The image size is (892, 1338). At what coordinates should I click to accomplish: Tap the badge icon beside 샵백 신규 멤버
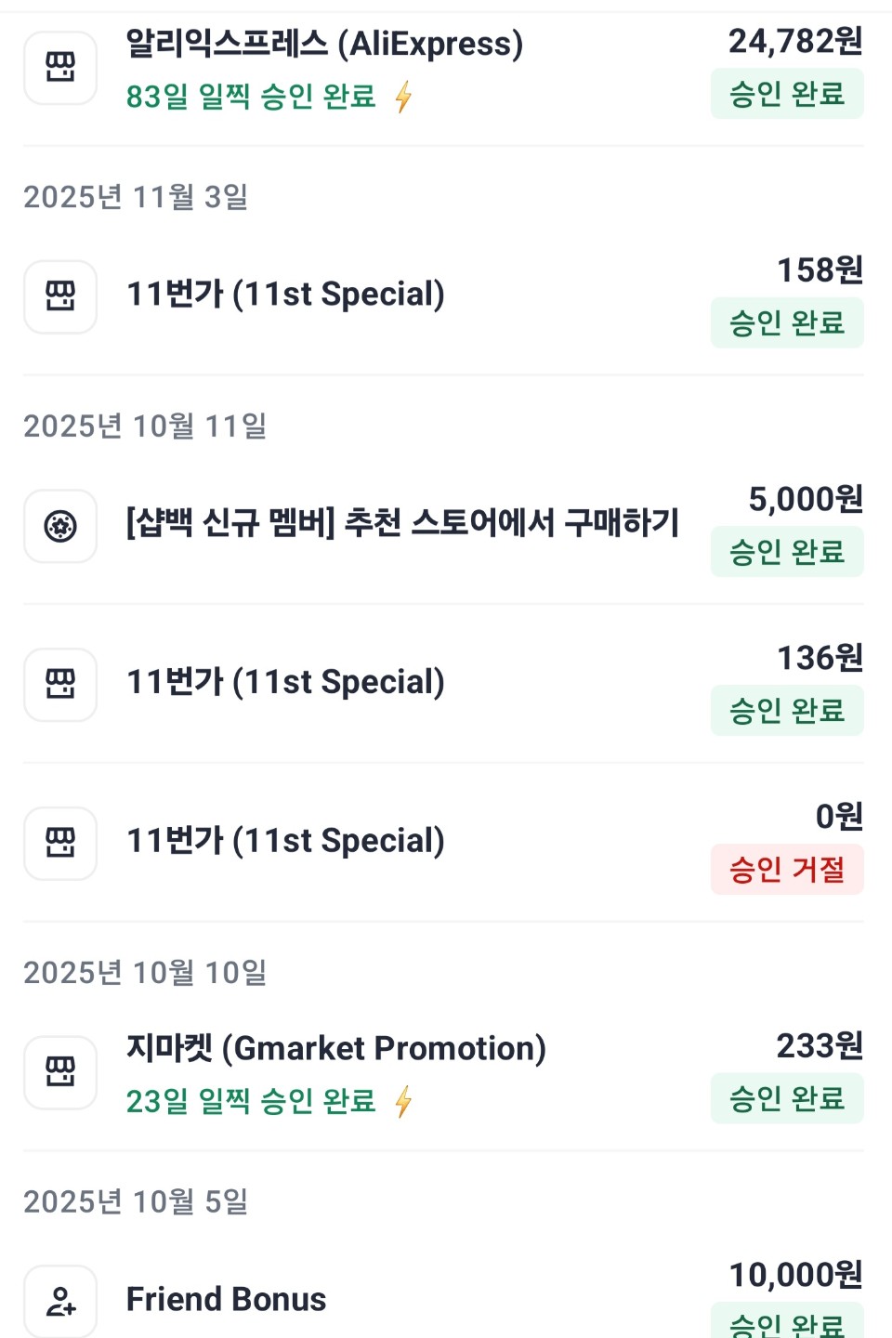pos(60,526)
